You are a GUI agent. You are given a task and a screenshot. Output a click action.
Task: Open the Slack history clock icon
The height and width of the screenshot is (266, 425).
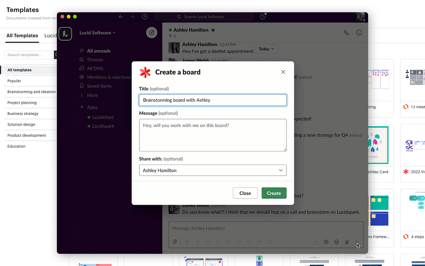[145, 17]
